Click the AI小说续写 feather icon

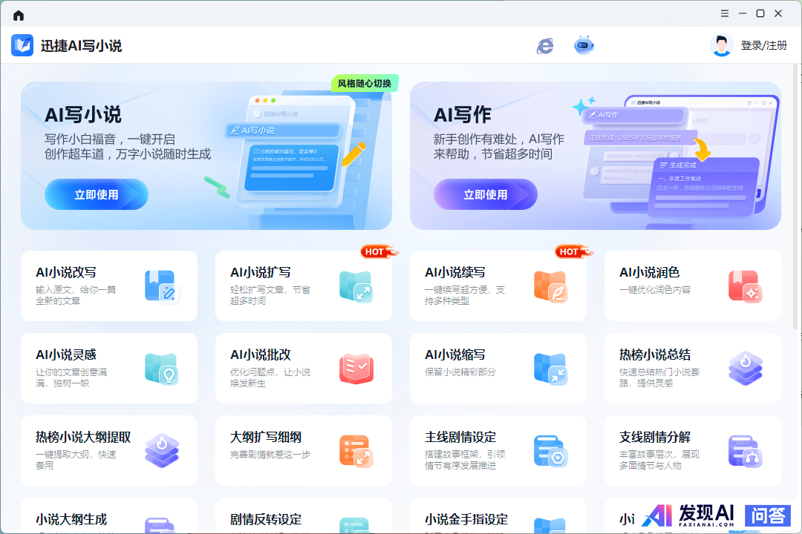click(x=551, y=287)
